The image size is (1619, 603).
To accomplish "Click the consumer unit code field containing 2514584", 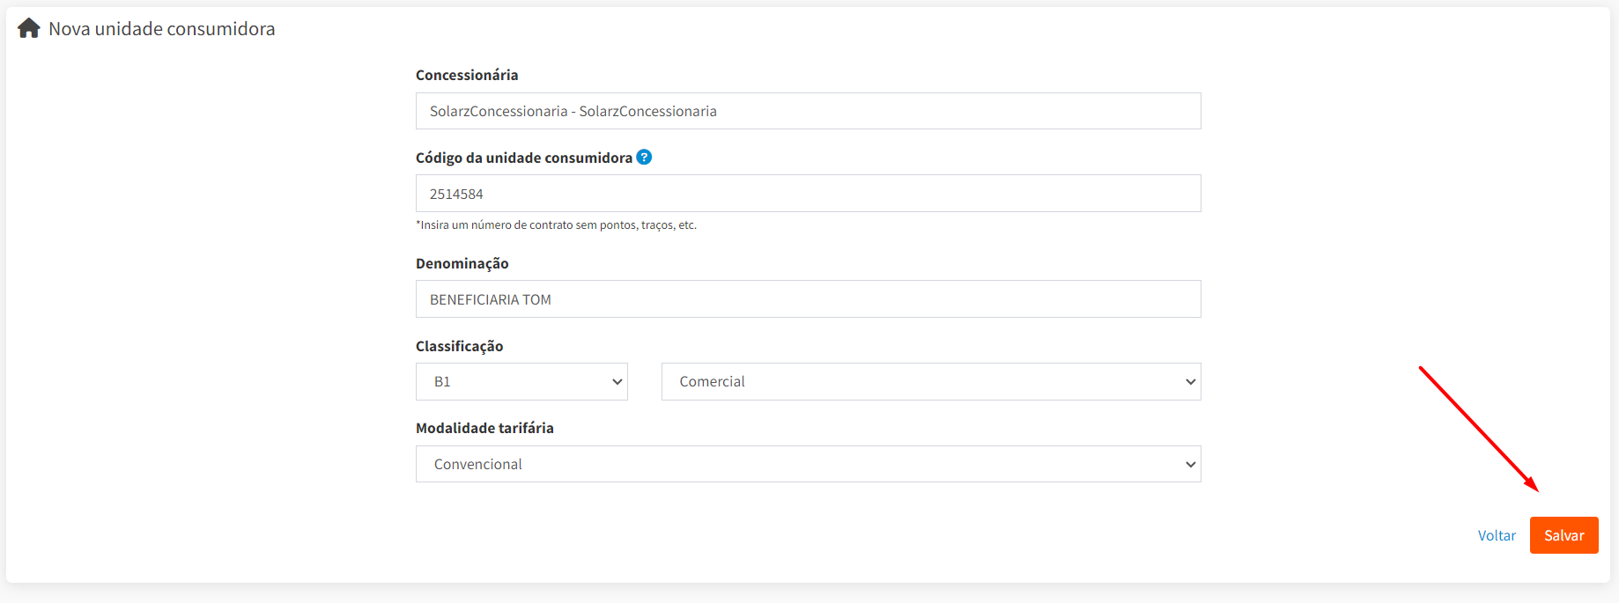I will [x=808, y=194].
